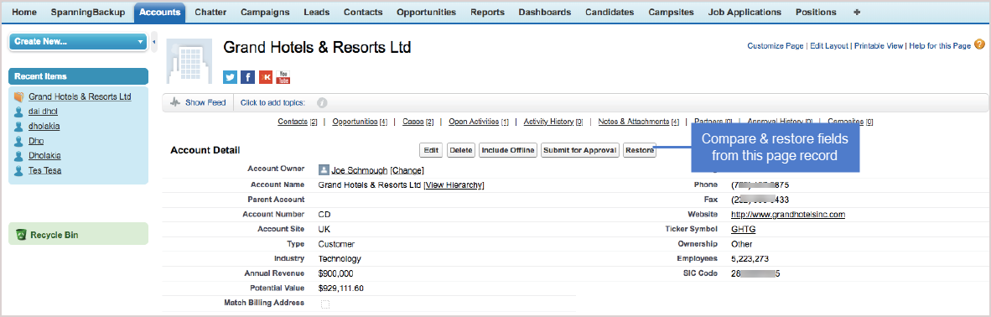Click the Restore button

pyautogui.click(x=640, y=150)
